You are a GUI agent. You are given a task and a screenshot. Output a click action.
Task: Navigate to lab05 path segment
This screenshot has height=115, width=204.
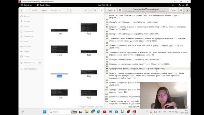(34, 10)
